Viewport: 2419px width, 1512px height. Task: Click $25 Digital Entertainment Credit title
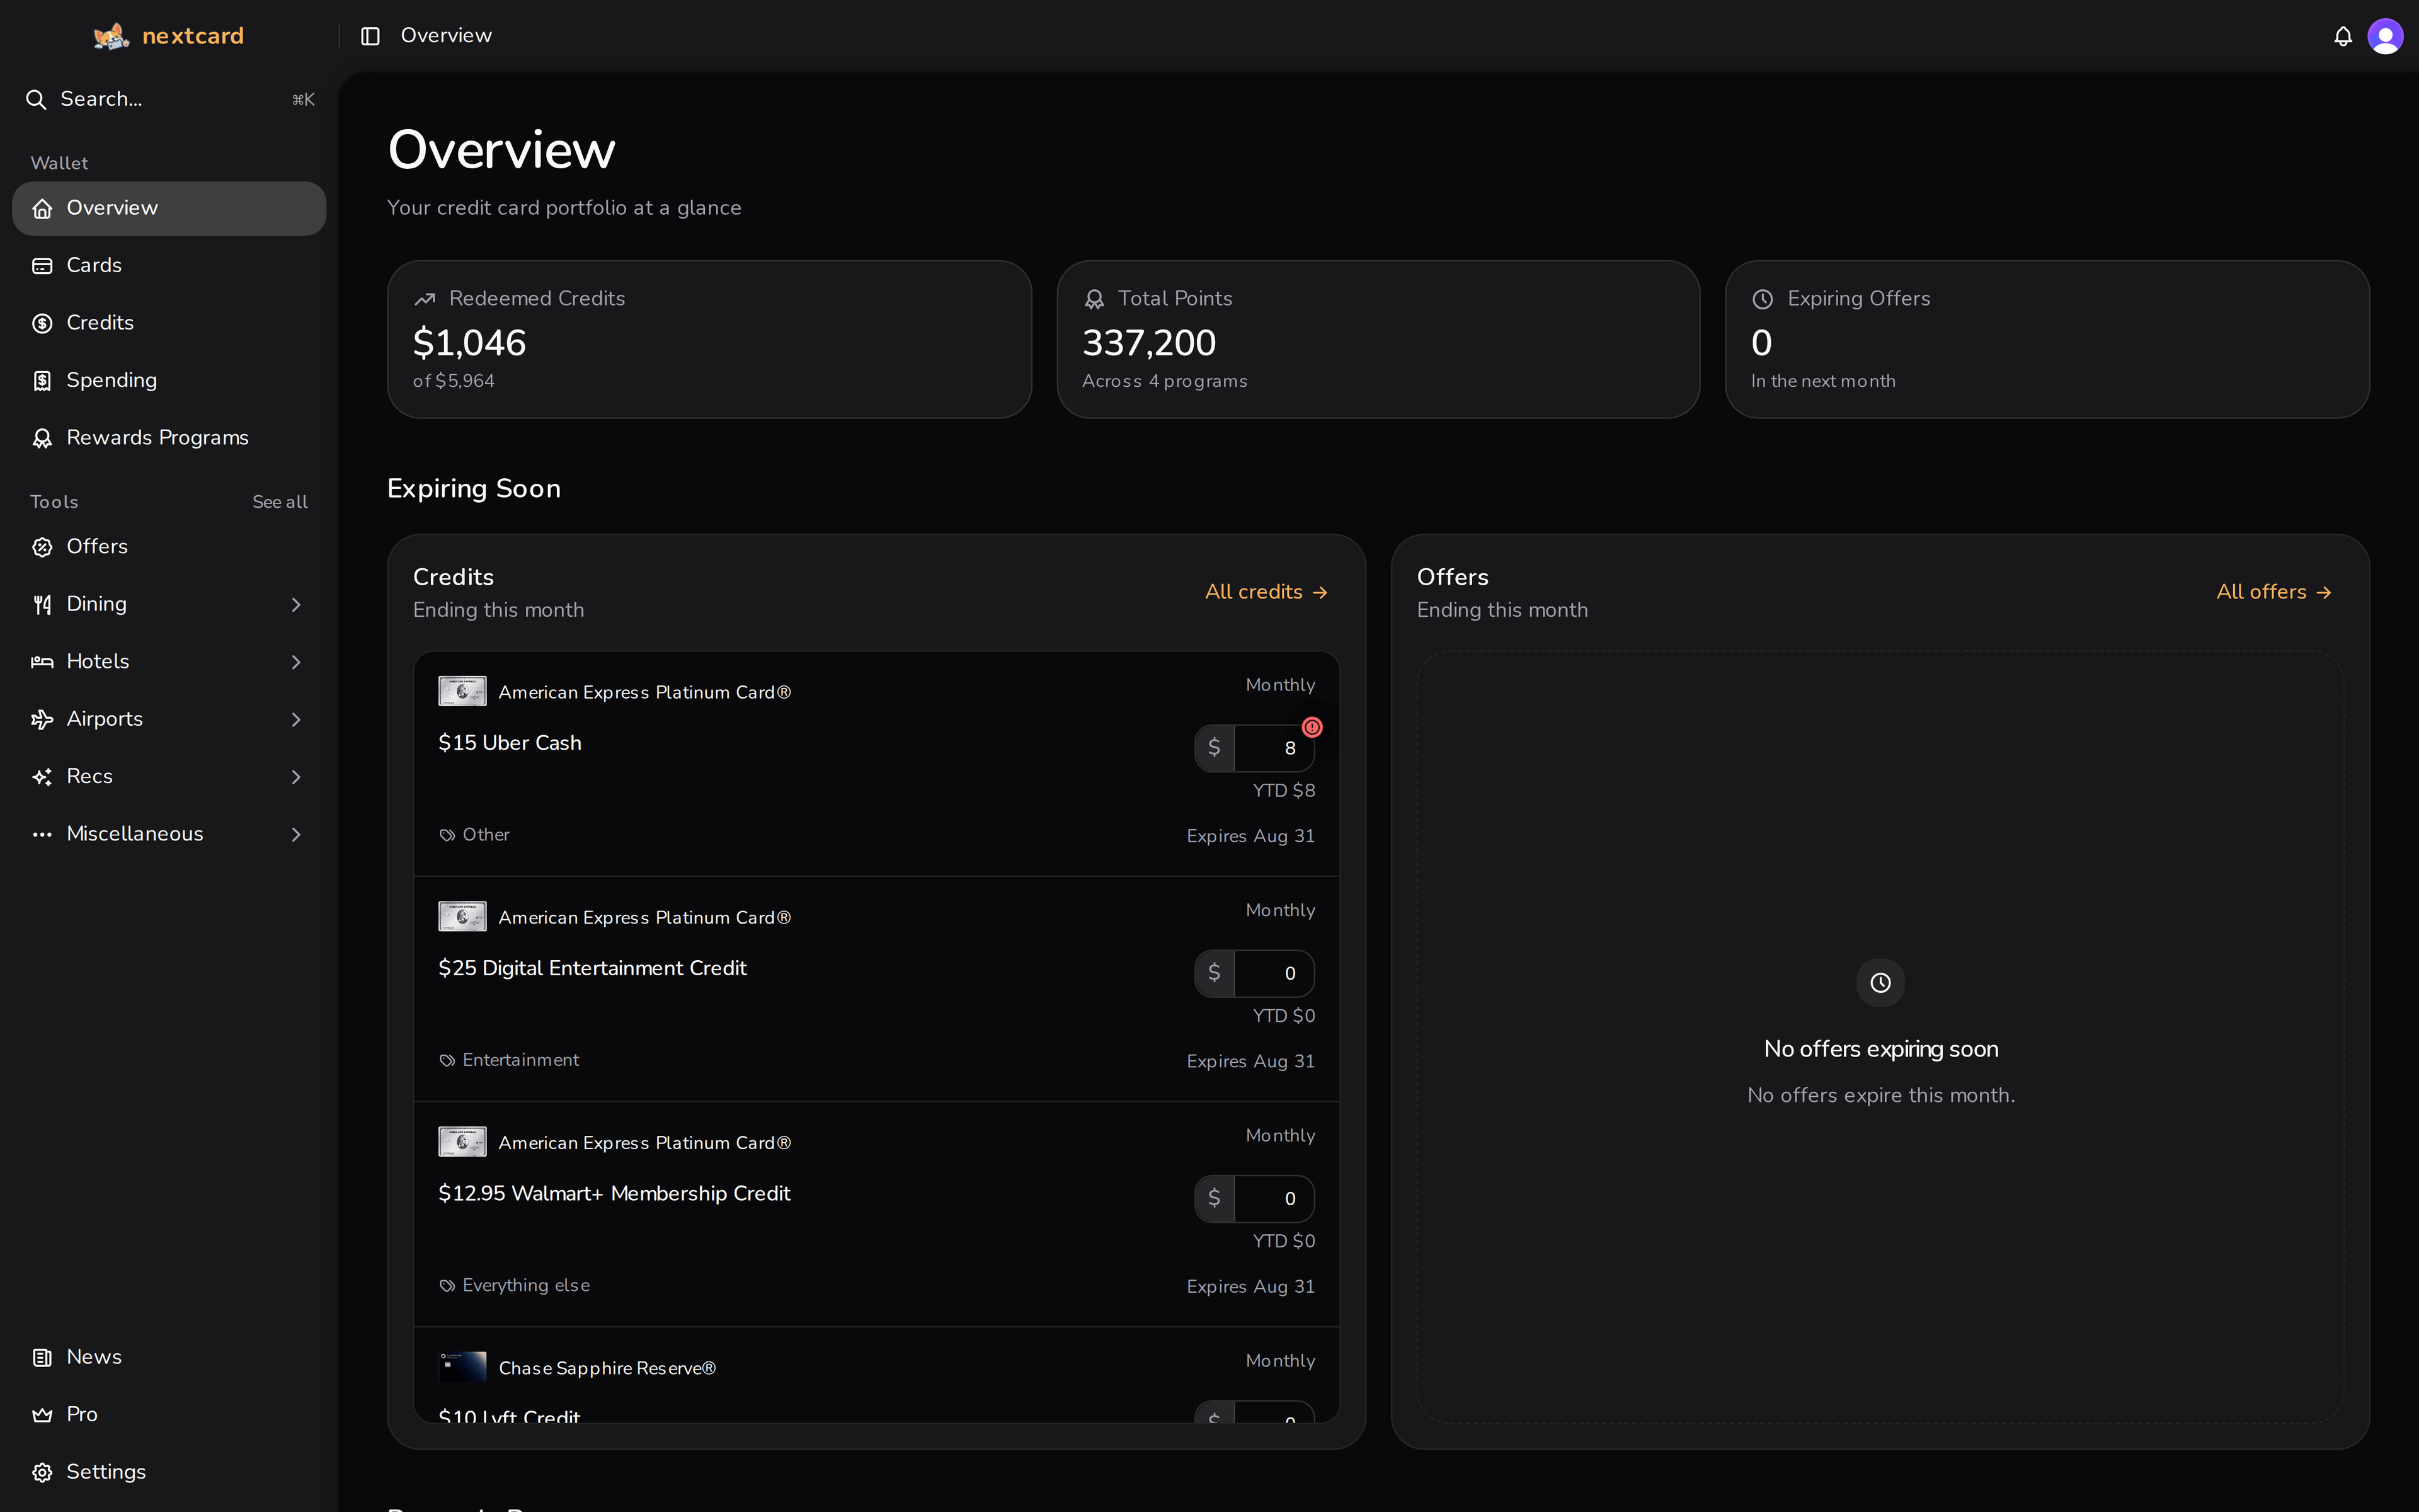pos(593,968)
